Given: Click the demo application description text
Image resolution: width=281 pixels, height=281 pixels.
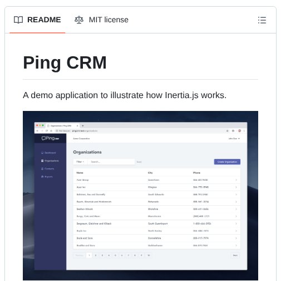Looking at the screenshot, I should pyautogui.click(x=125, y=95).
